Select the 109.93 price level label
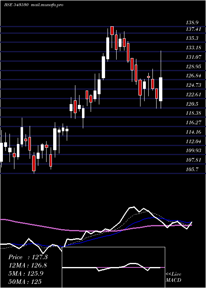The width and height of the screenshot is (206, 288). 193,151
